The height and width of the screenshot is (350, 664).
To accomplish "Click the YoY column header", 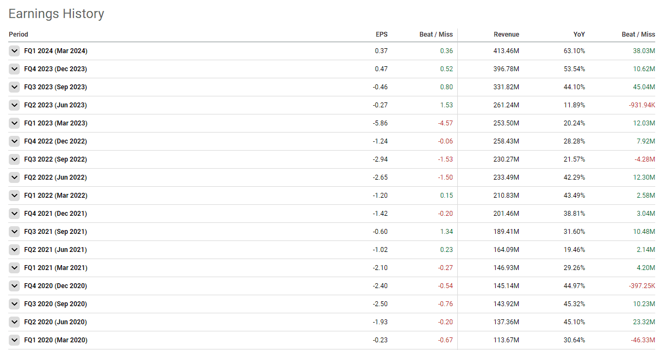I will click(x=579, y=35).
